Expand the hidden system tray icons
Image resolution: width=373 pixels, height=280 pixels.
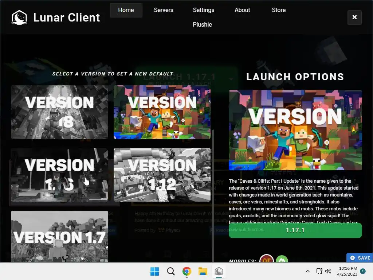pyautogui.click(x=307, y=271)
